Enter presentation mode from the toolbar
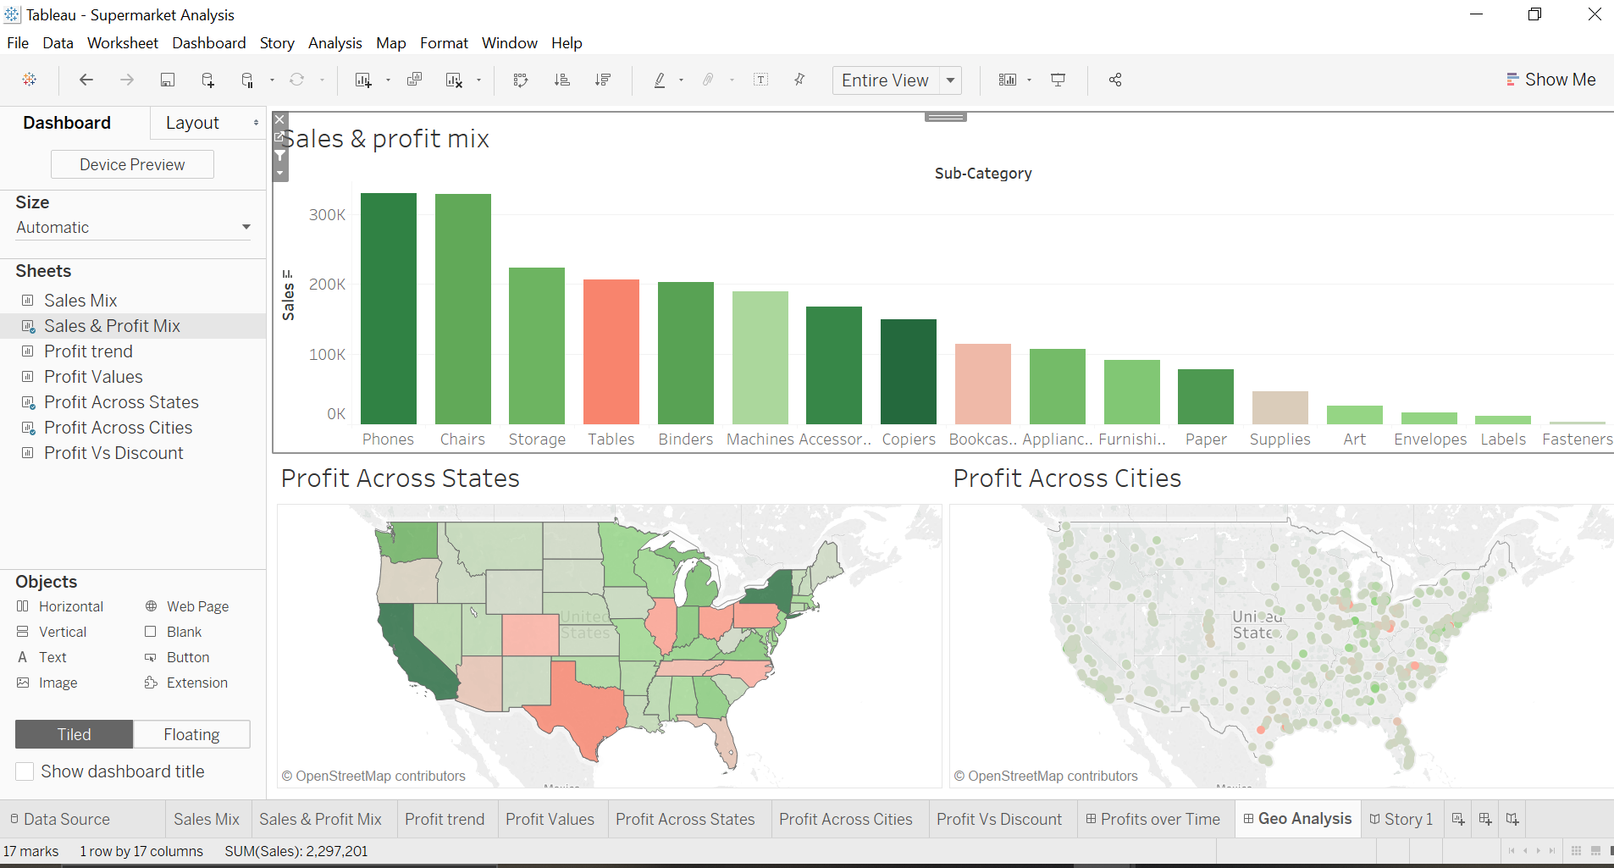1614x868 pixels. tap(1058, 80)
